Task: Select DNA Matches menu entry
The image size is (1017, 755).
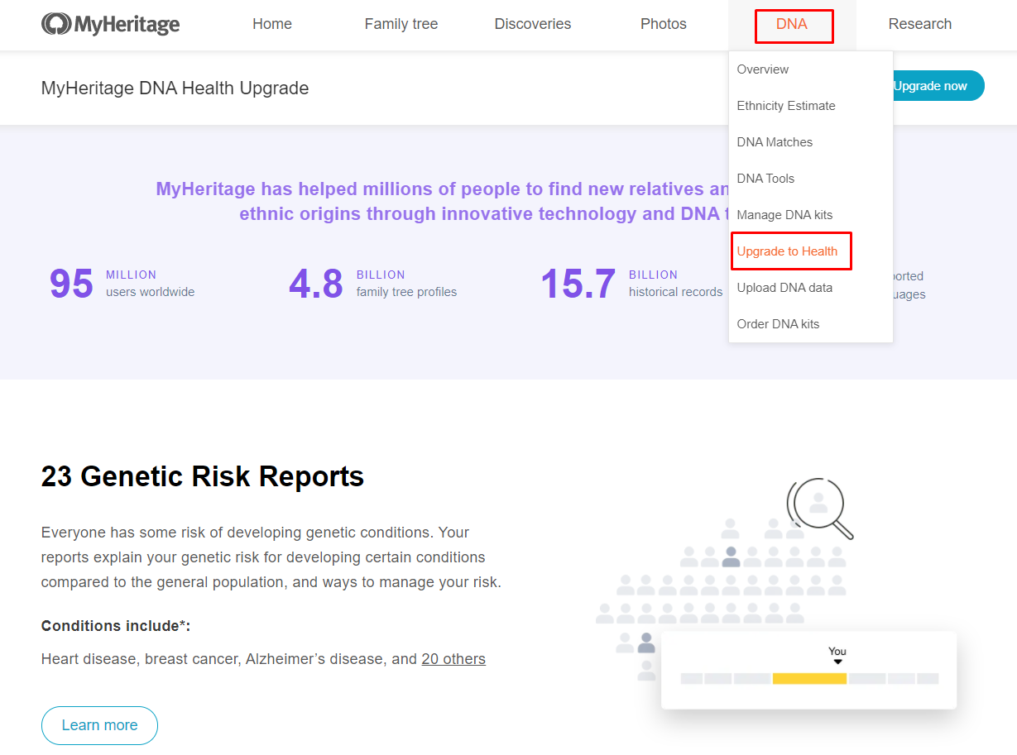Action: (775, 142)
